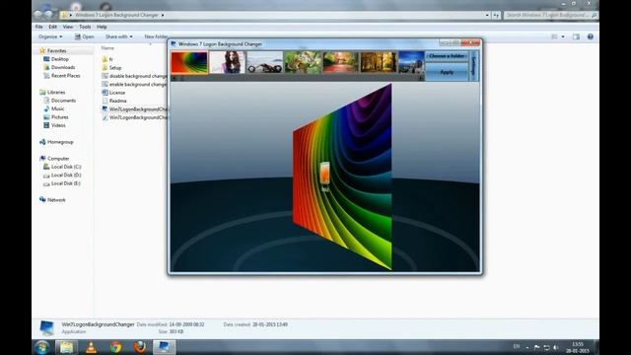Image resolution: width=631 pixels, height=355 pixels.
Task: Select the red autumn path thumbnail
Action: pyautogui.click(x=340, y=62)
